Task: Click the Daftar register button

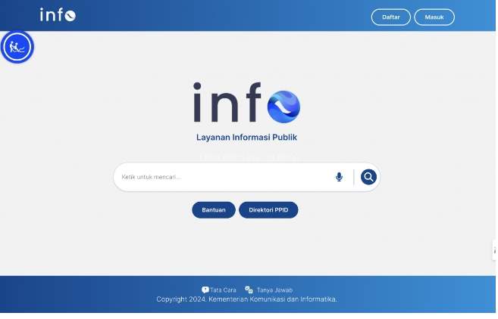Action: pos(390,17)
